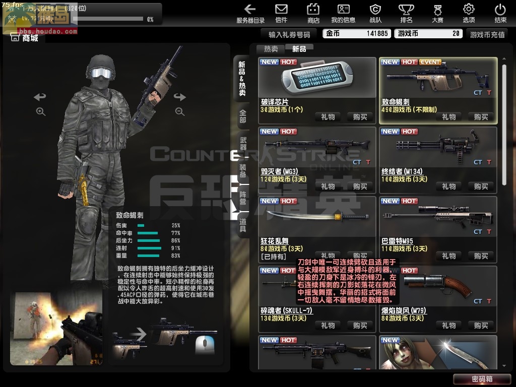
Task: Gift the 爆焰旋风 (M79)
Action: 449,326
